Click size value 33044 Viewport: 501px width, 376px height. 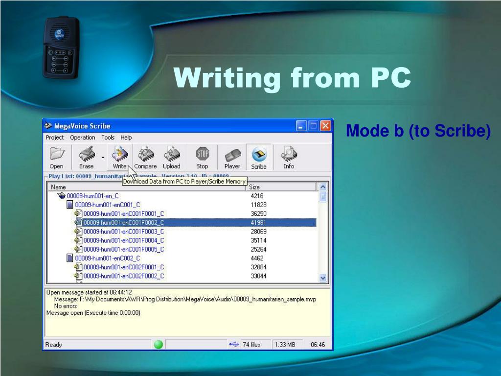(x=258, y=276)
